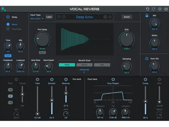This screenshot has height=127, width=169.
Task: Click the redo arrow icon
Action: pos(154,9)
